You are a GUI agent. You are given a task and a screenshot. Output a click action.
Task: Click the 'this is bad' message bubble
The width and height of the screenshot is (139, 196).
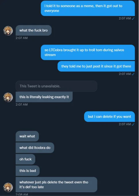click(28, 171)
